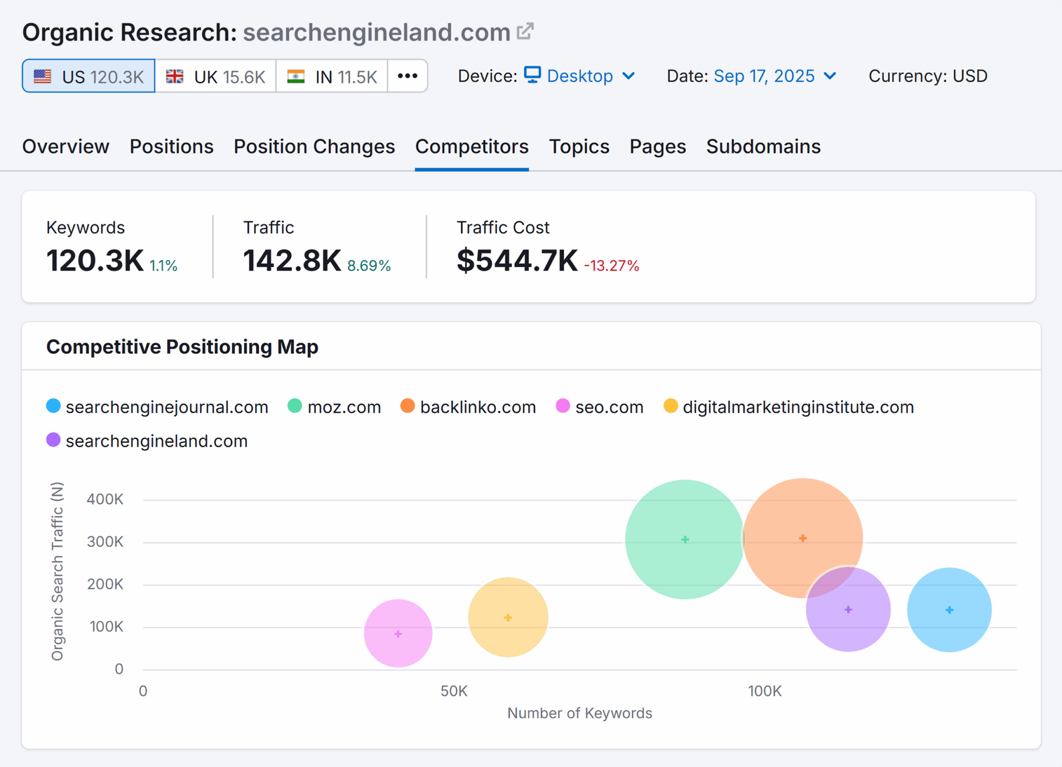Toggle digitalmarketinginstitute.com yellow legend dot
Screen dimensions: 1062x767
(670, 406)
